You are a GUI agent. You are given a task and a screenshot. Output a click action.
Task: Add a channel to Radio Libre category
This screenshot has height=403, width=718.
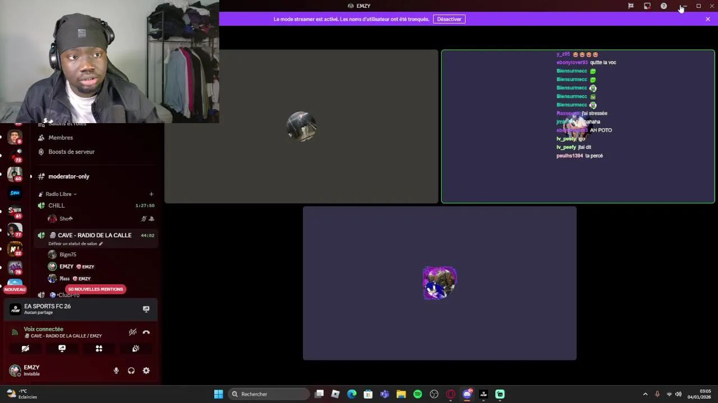click(x=151, y=194)
